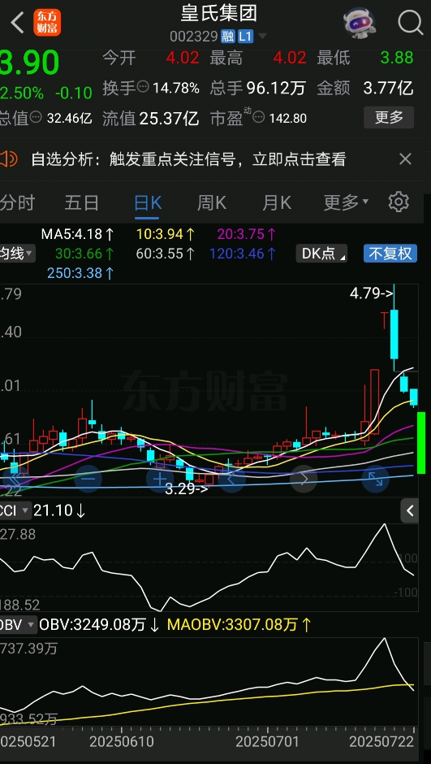431x764 pixels.
Task: Tap the 10:3.94 moving average label
Action: (166, 234)
